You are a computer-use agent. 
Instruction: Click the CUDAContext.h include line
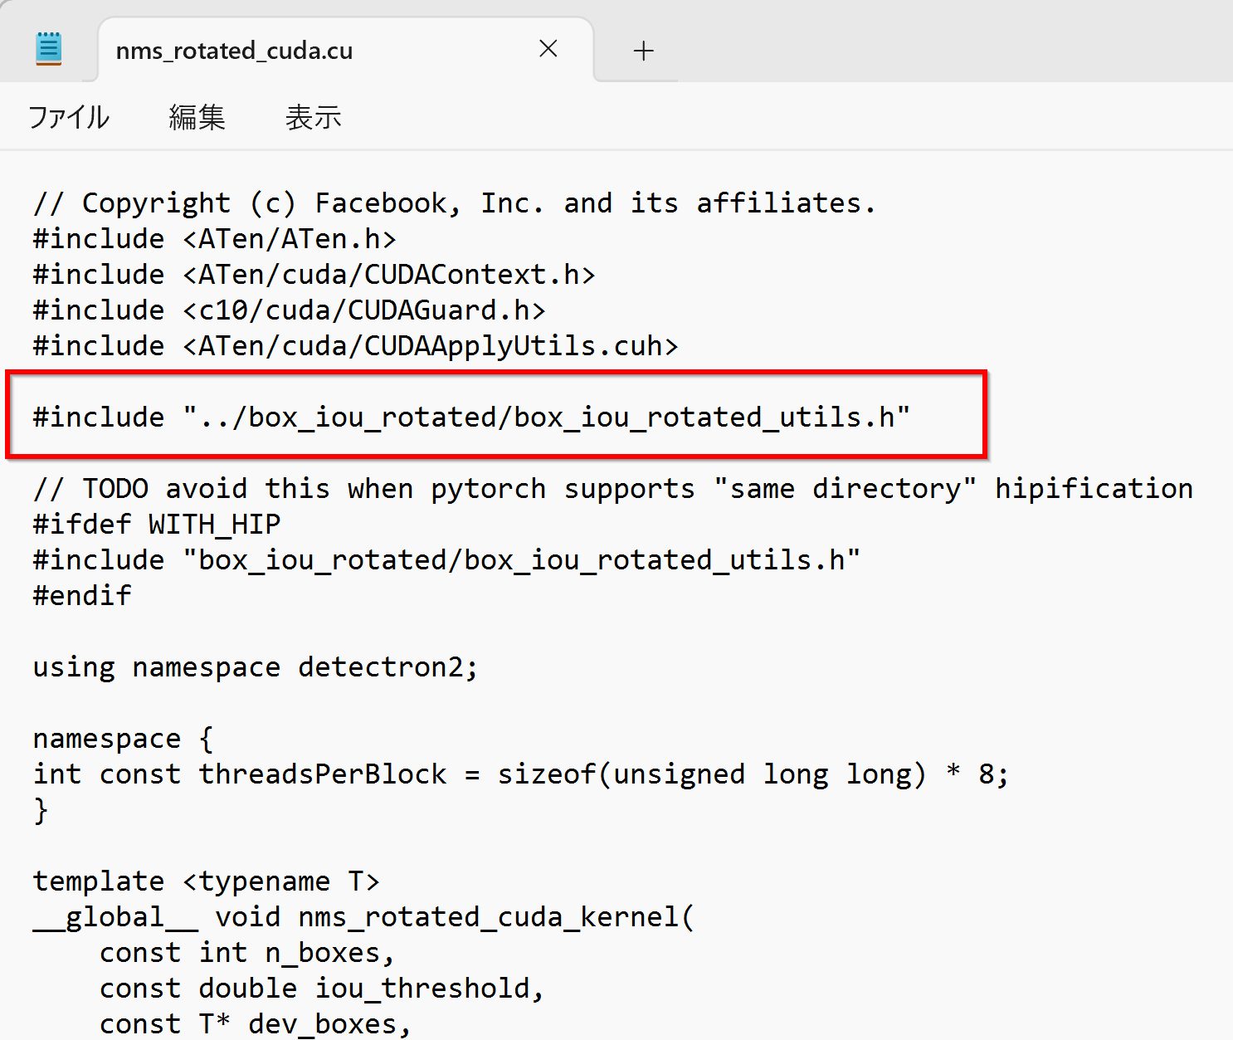click(x=314, y=275)
